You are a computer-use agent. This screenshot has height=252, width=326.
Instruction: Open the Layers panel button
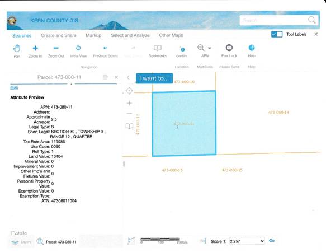point(22,242)
